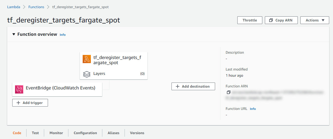Click the Last modified label
This screenshot has height=139, width=333.
coord(237,69)
